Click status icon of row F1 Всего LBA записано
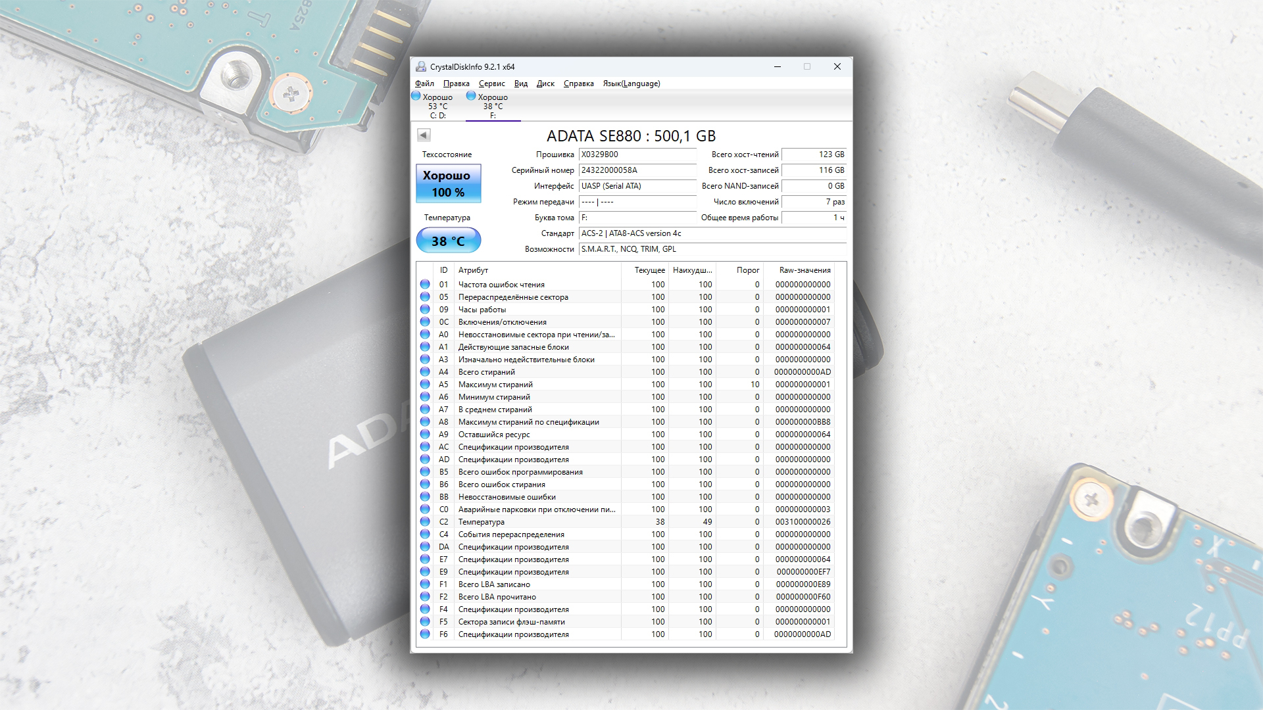Viewport: 1263px width, 710px height. coord(425,584)
